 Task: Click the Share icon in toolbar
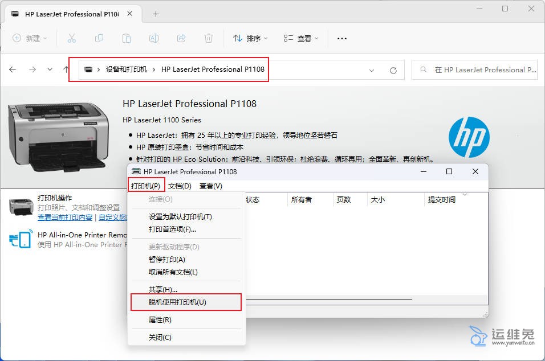pyautogui.click(x=181, y=38)
